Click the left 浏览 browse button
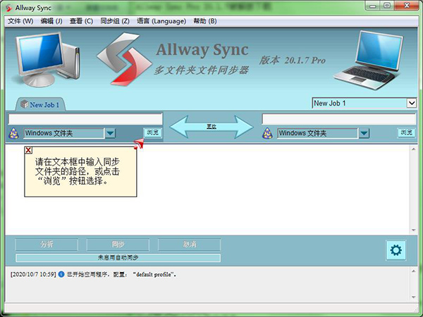 153,132
